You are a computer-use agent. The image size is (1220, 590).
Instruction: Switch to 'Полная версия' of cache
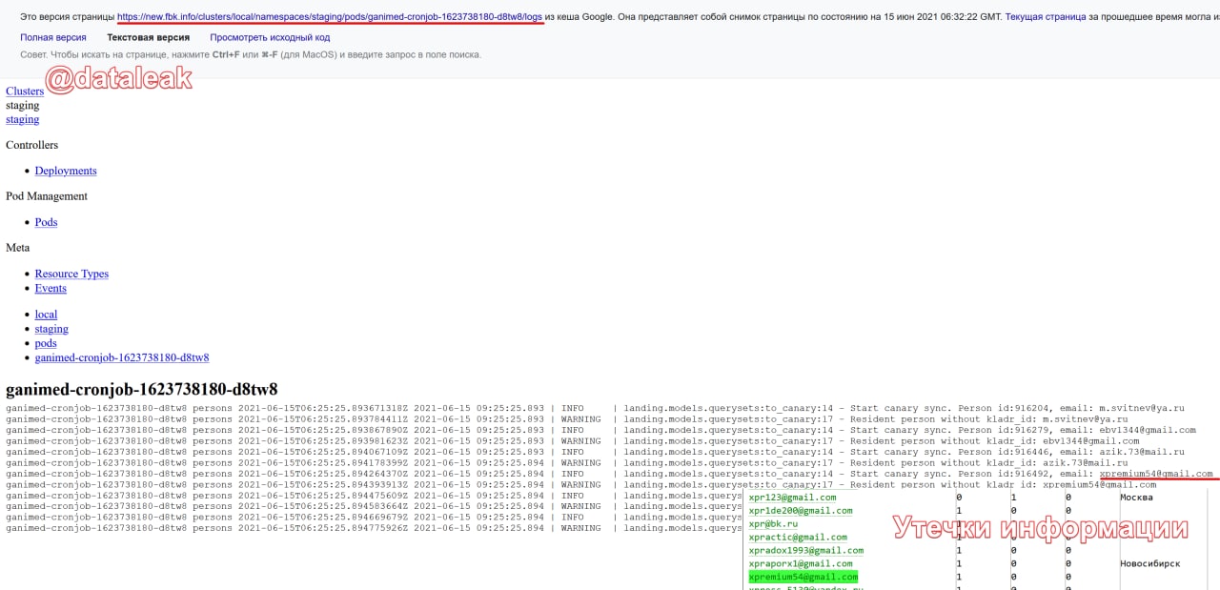[x=53, y=37]
